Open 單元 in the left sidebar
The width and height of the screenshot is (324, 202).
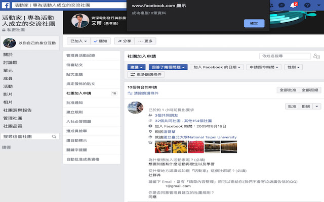pos(8,71)
